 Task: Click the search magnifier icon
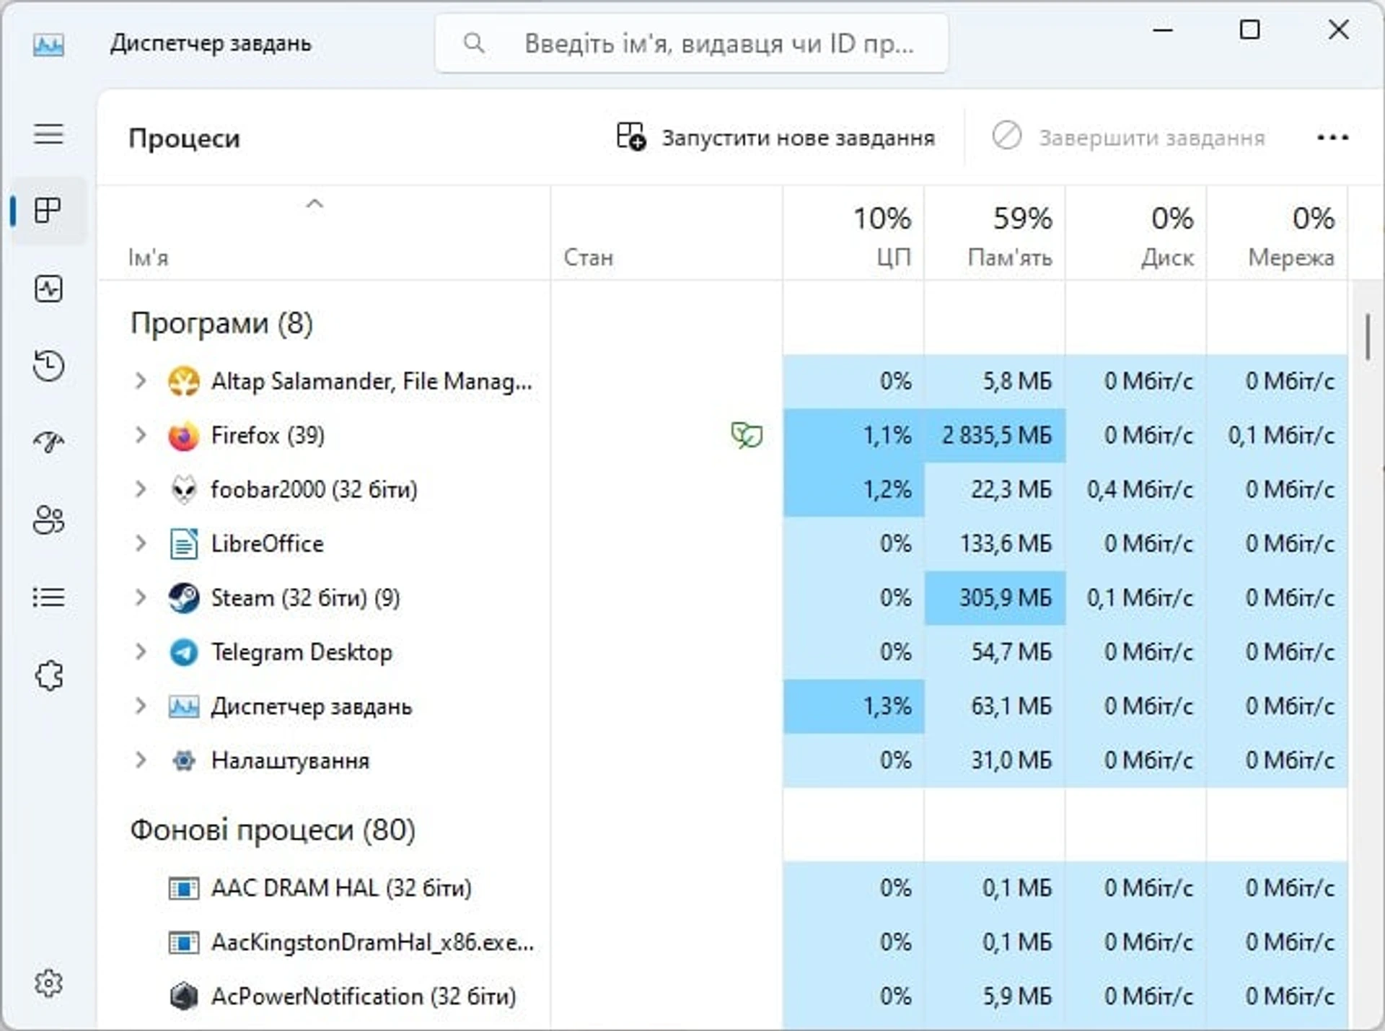(473, 43)
